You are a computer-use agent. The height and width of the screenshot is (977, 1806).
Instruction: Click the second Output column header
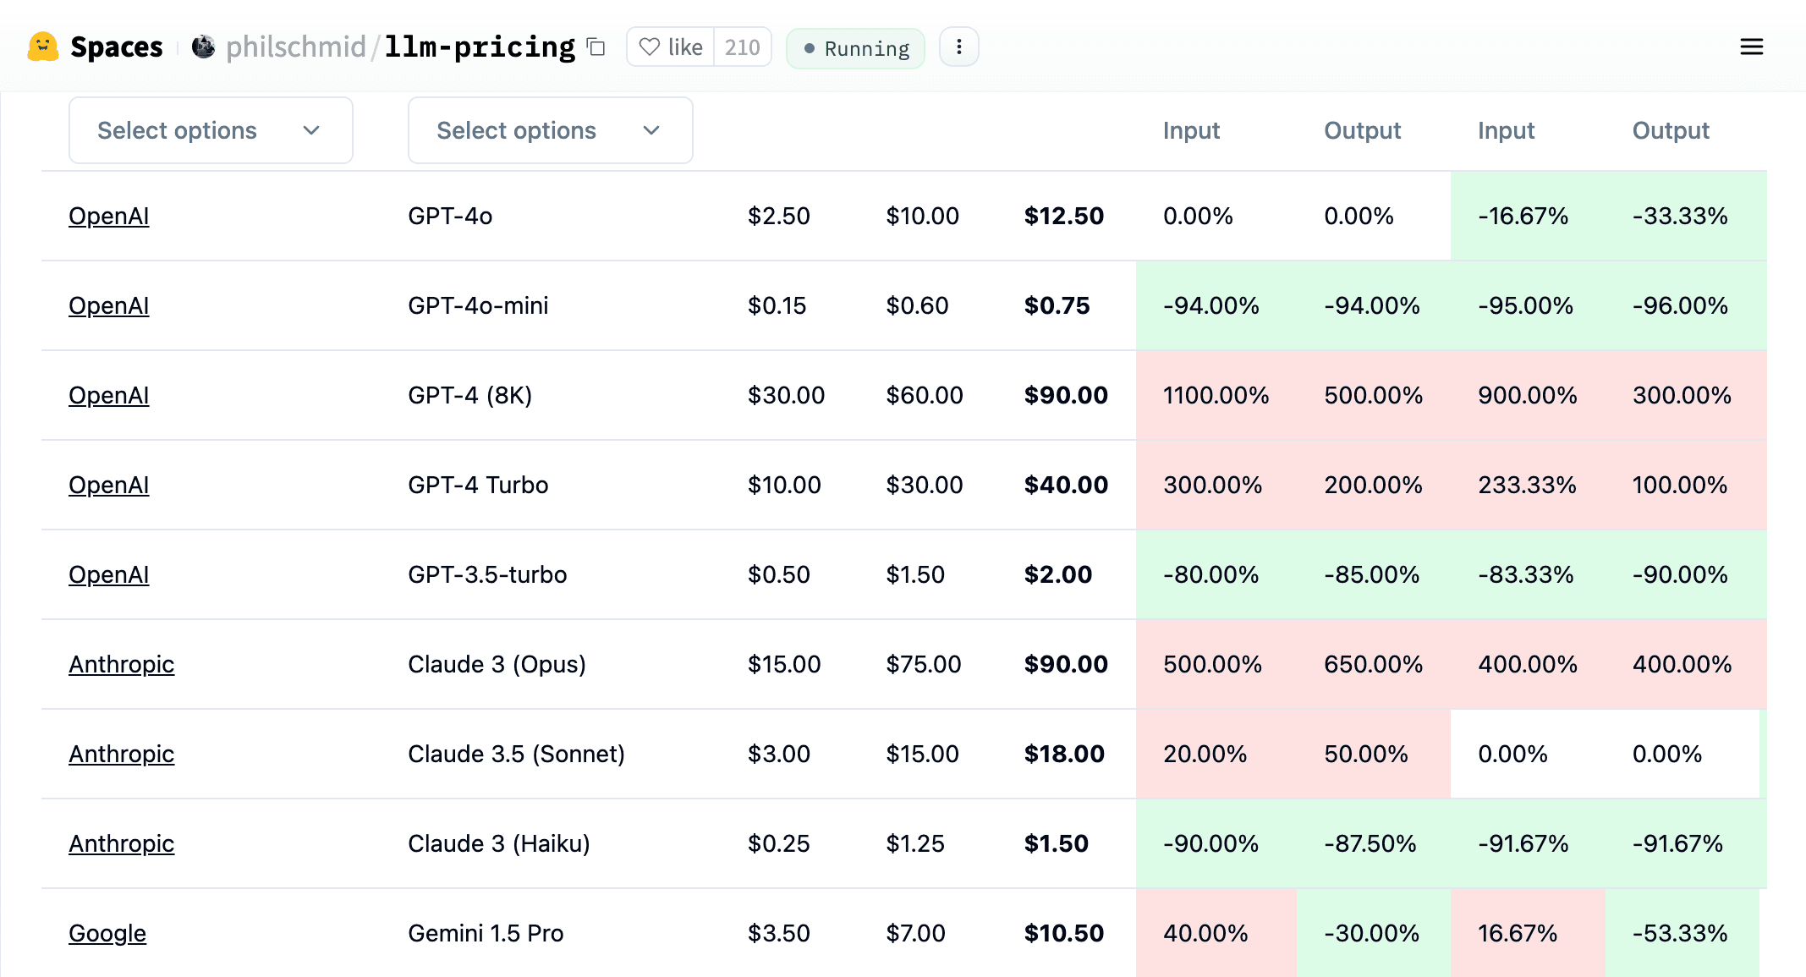point(1671,130)
